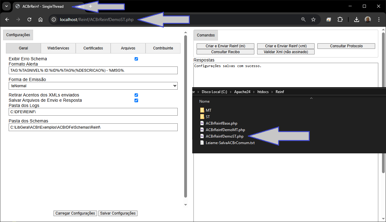Open the Forma de Emissão dropdown

coord(93,86)
